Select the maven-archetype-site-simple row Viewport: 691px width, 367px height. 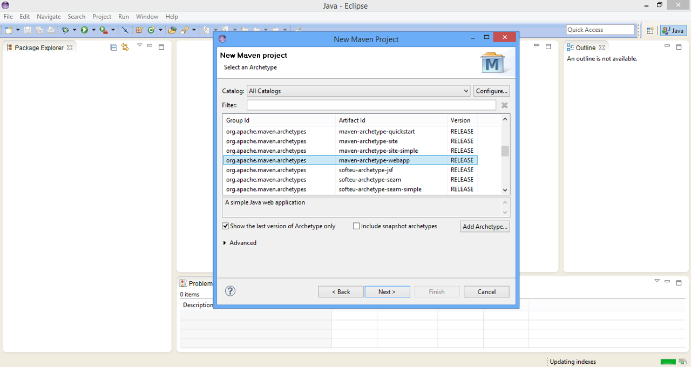click(x=350, y=151)
